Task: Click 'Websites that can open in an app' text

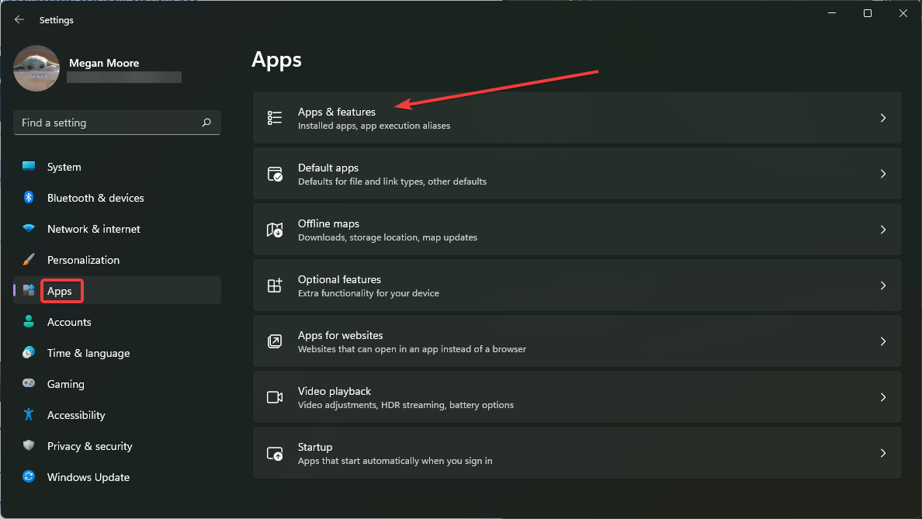Action: [411, 349]
